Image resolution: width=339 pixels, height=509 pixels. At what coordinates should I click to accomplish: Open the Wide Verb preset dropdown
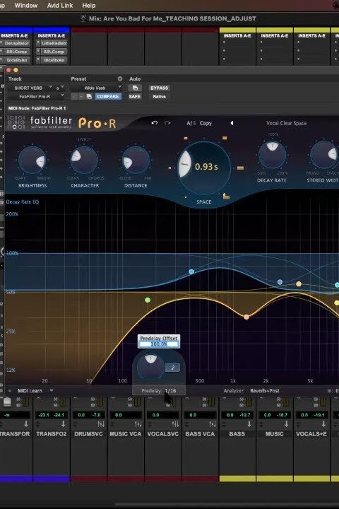coord(97,88)
